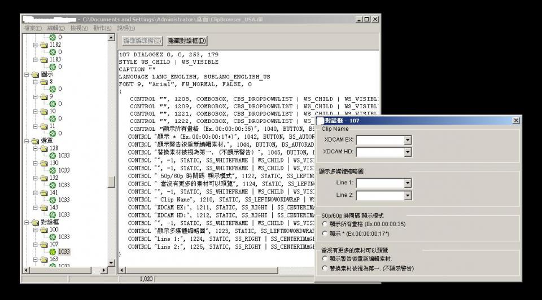Click the line 'STYLE WS_CHILD | WS_VISIBLE'
The width and height of the screenshot is (542, 300).
pos(169,62)
